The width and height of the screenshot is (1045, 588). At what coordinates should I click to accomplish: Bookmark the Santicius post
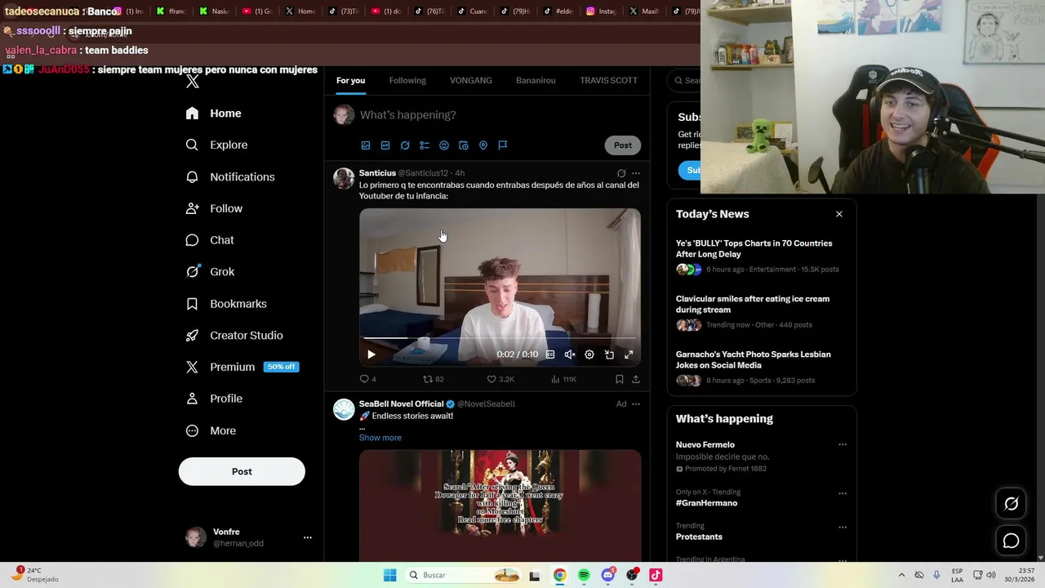[620, 379]
